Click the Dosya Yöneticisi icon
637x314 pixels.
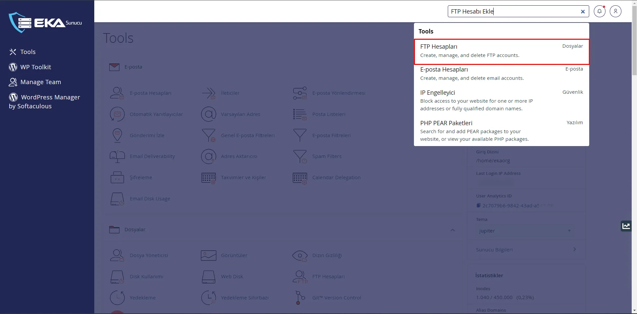pos(117,255)
